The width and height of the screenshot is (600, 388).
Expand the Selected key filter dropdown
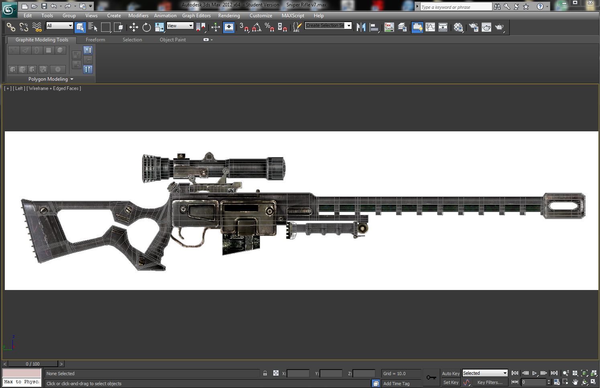[484, 373]
